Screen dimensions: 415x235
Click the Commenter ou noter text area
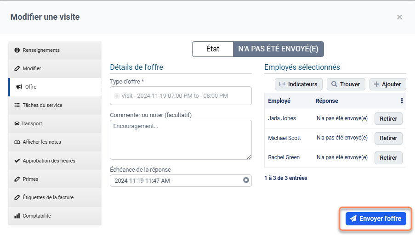tap(181, 140)
